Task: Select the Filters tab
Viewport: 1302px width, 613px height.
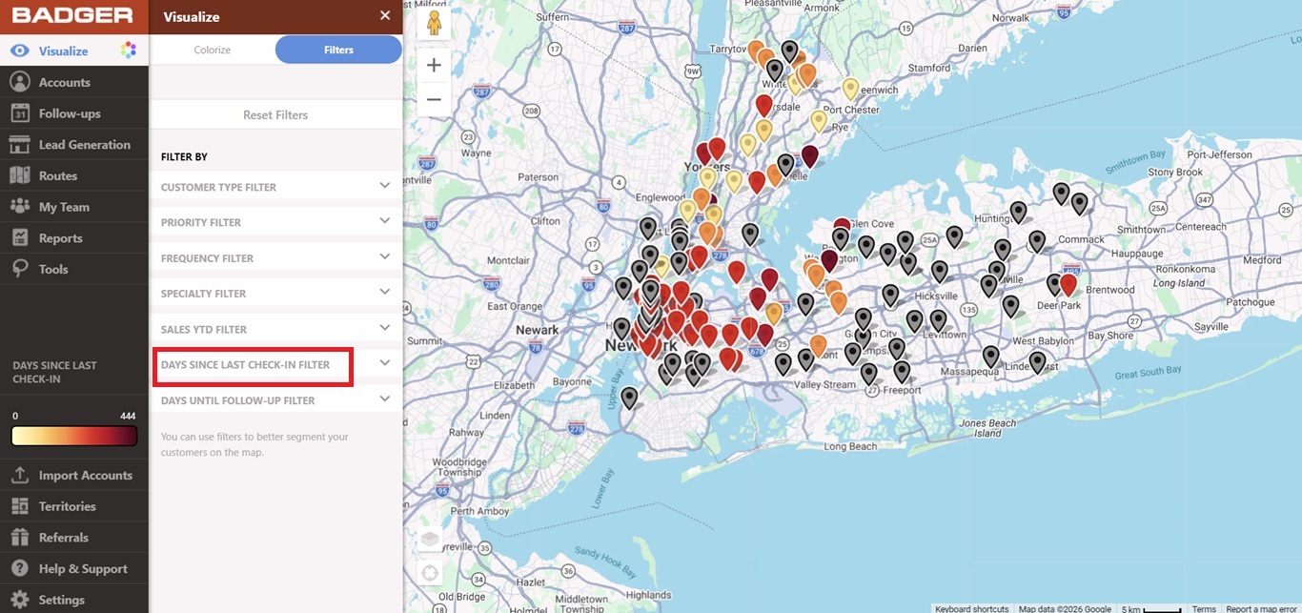Action: (x=338, y=50)
